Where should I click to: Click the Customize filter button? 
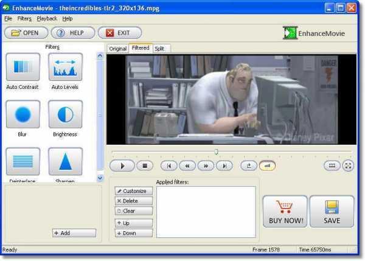134,191
